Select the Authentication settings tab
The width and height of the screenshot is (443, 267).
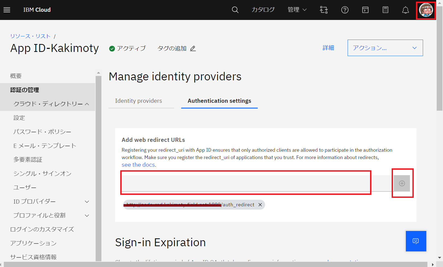219,101
